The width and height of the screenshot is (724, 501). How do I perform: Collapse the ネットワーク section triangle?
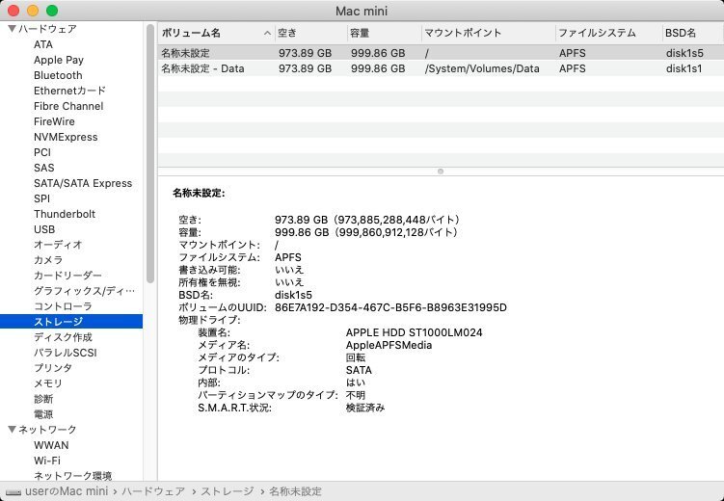tap(13, 430)
